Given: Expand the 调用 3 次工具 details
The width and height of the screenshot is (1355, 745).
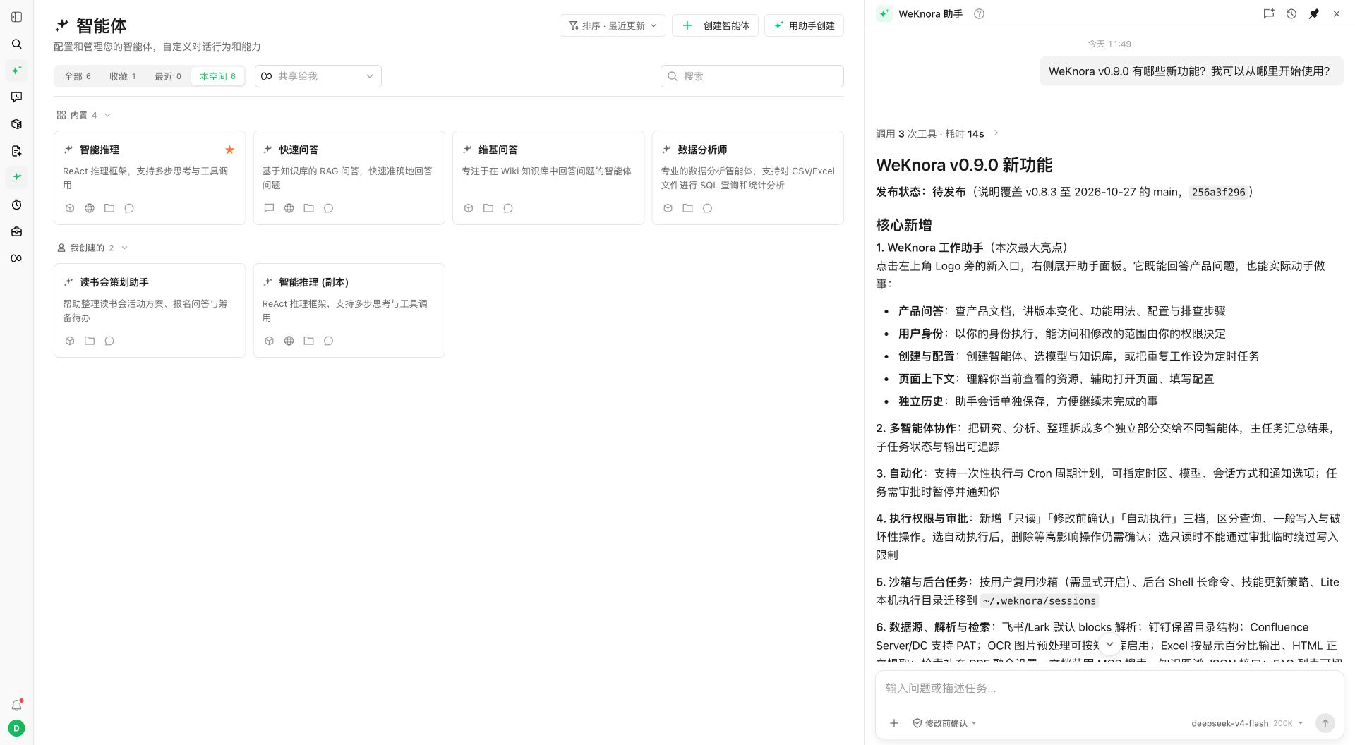Looking at the screenshot, I should tap(937, 133).
